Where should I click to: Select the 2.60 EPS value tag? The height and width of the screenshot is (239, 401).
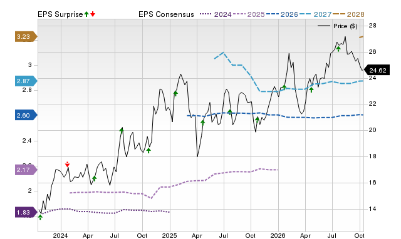tap(26, 115)
